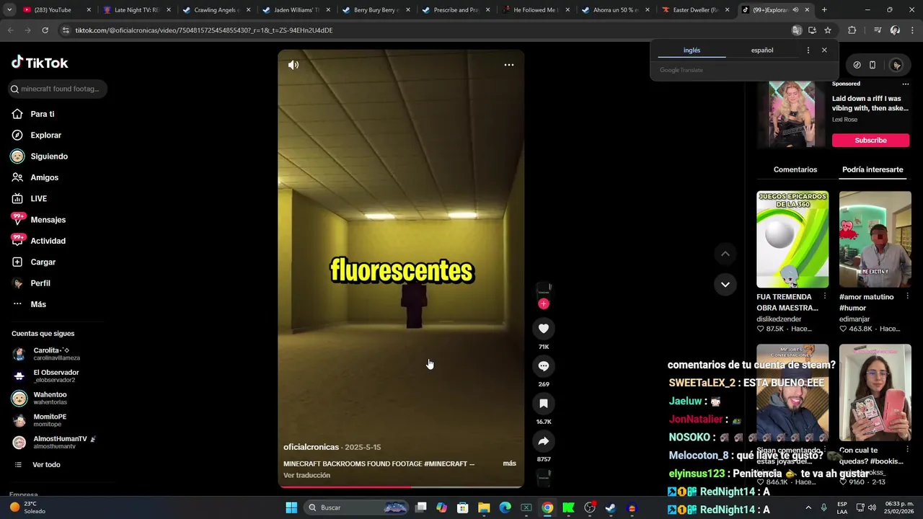Go to the next video with down arrow
Image resolution: width=923 pixels, height=519 pixels.
[x=725, y=284]
